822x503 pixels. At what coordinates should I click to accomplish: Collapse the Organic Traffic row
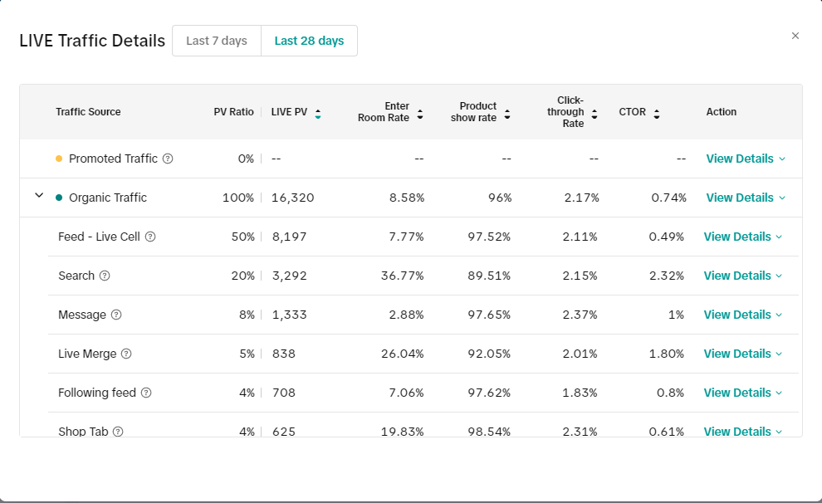click(38, 196)
